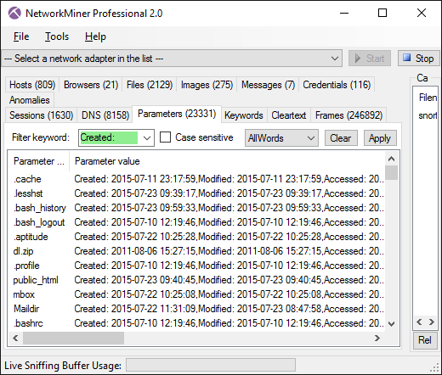Viewport: 442px width, 375px height.
Task: Switch to the Cleartext tab
Action: point(289,115)
